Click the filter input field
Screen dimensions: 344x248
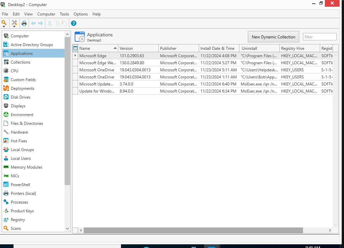pyautogui.click(x=319, y=37)
